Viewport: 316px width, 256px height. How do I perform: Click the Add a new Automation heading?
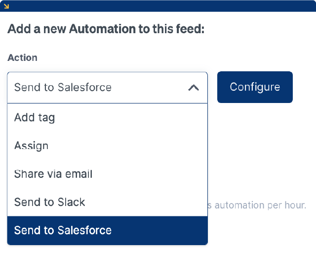tap(106, 29)
